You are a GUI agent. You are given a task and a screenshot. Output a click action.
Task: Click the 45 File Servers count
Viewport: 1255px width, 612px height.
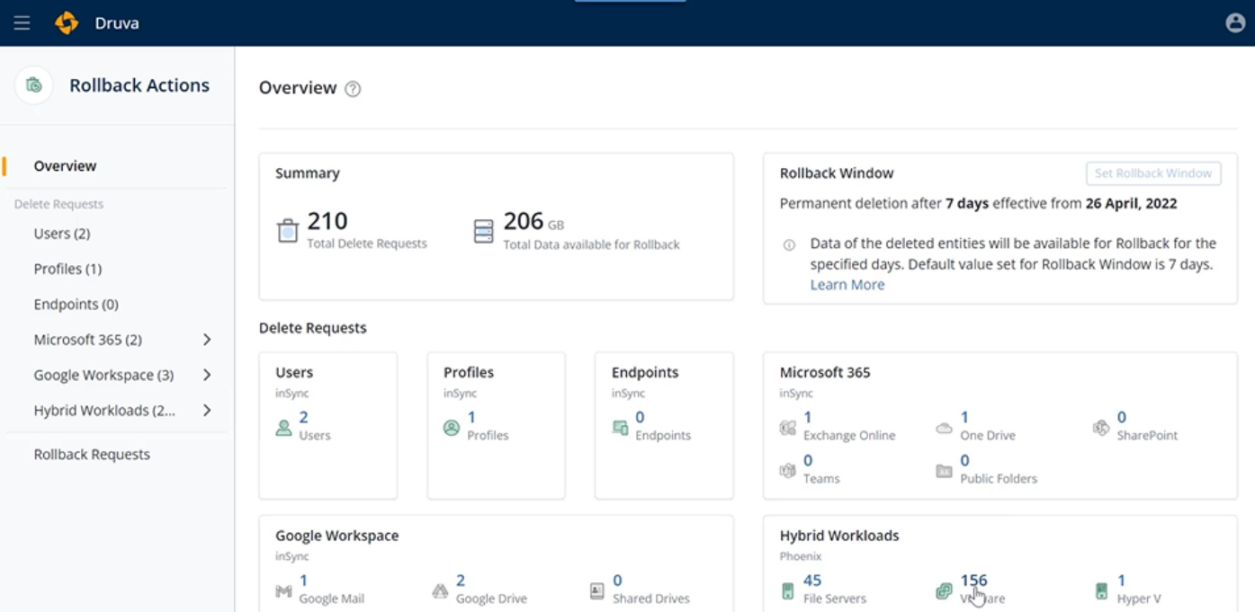(x=811, y=581)
